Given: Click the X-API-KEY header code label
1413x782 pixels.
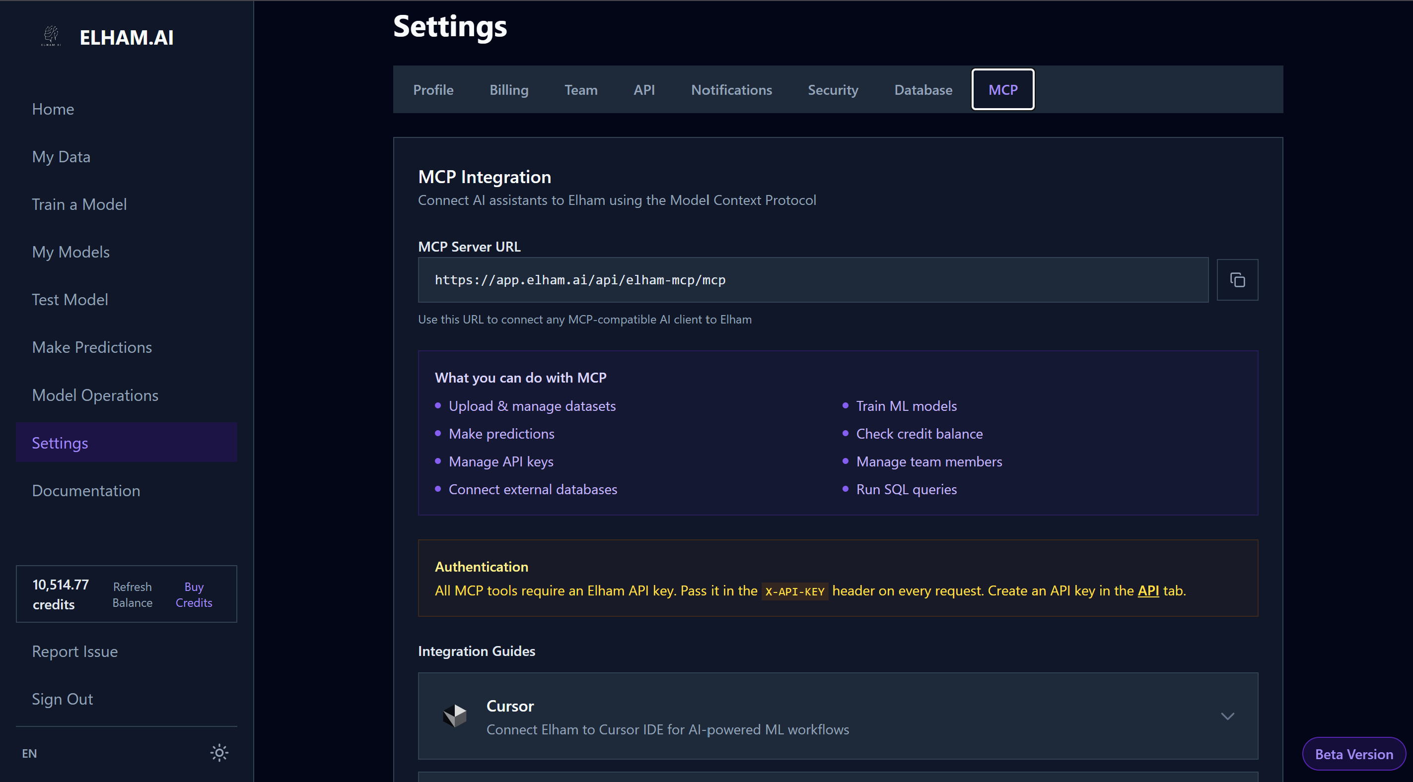Looking at the screenshot, I should point(795,591).
